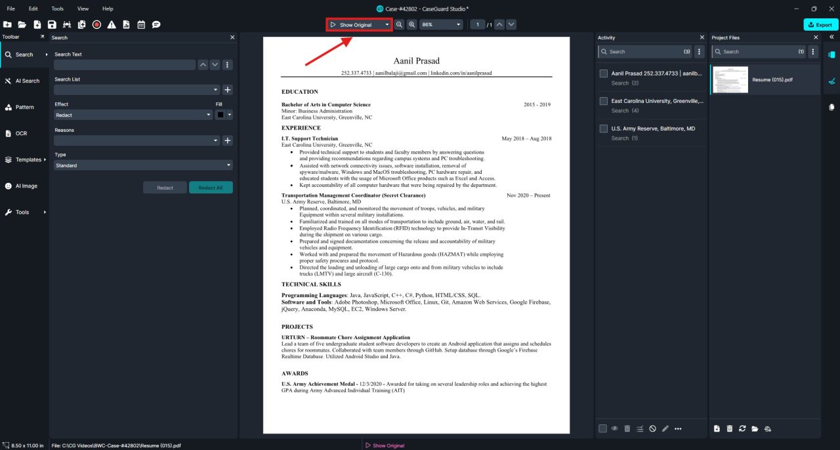Open the calendar icon in top toolbar
Viewport: 840px width, 450px height.
(141, 24)
